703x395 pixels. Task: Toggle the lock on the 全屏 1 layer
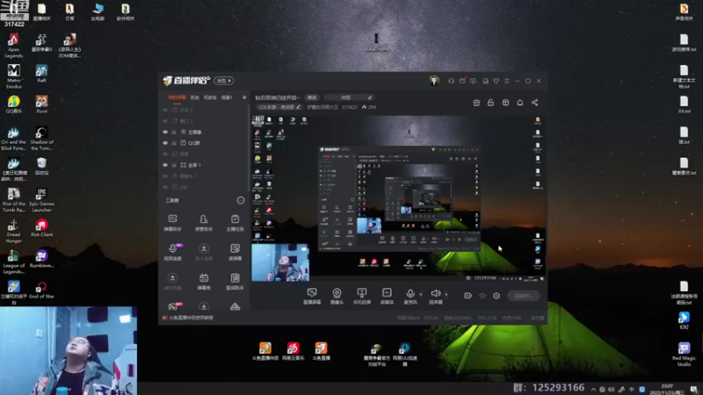point(174,165)
